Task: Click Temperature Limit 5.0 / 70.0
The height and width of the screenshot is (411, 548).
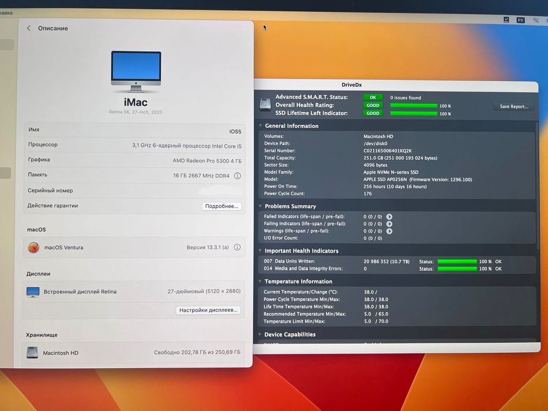Action: [376, 322]
